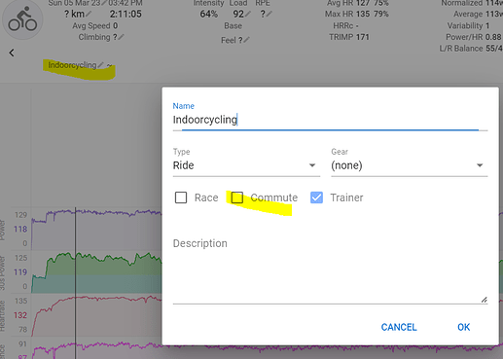Click the Description text area

(x=330, y=269)
